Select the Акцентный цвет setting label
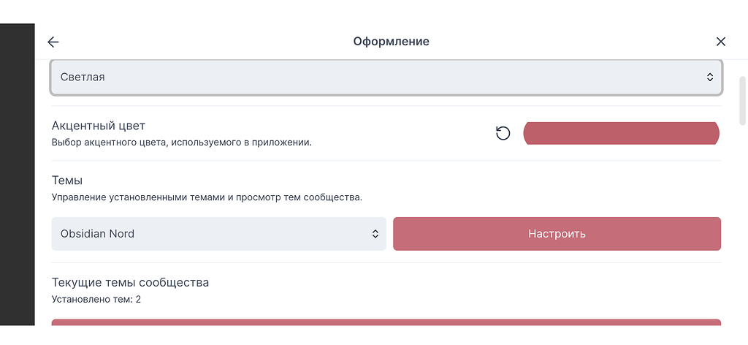Screen dimensions: 748x345 98,126
